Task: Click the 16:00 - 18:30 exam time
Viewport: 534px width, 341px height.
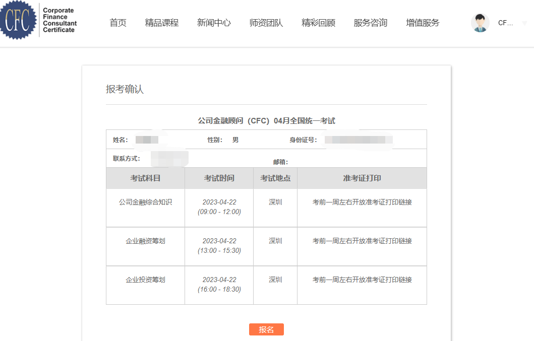Action: click(x=219, y=289)
